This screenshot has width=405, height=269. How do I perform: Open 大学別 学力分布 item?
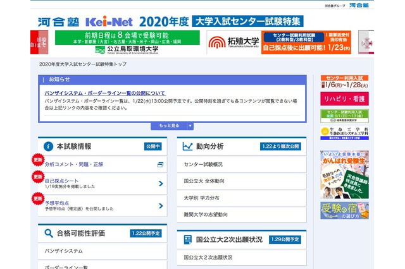tap(242, 198)
